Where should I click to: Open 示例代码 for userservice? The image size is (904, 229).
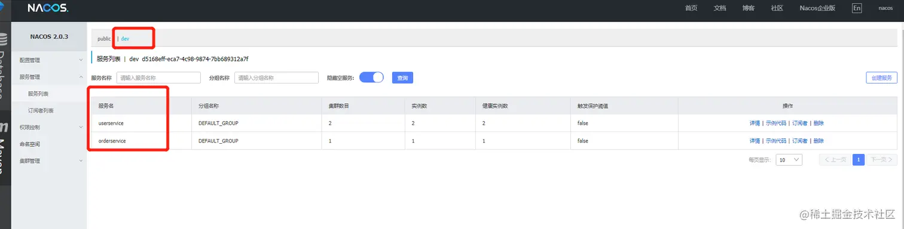pyautogui.click(x=776, y=123)
